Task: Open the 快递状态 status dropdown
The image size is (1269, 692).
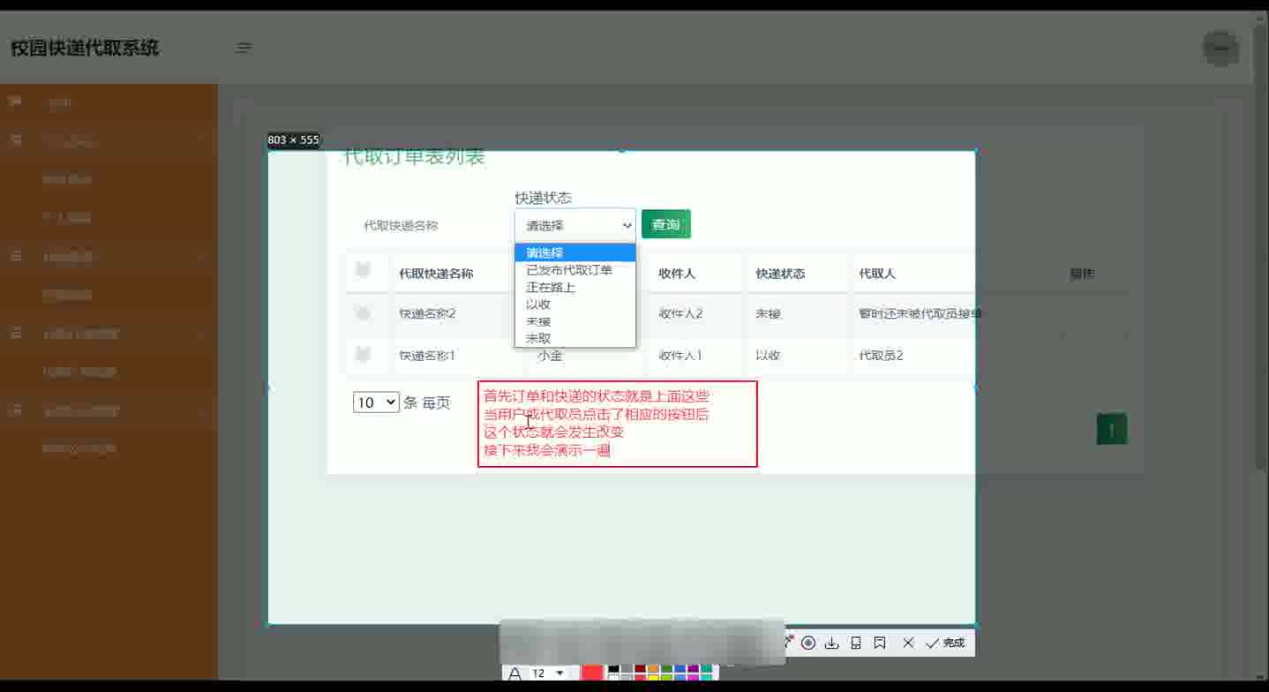Action: click(575, 225)
